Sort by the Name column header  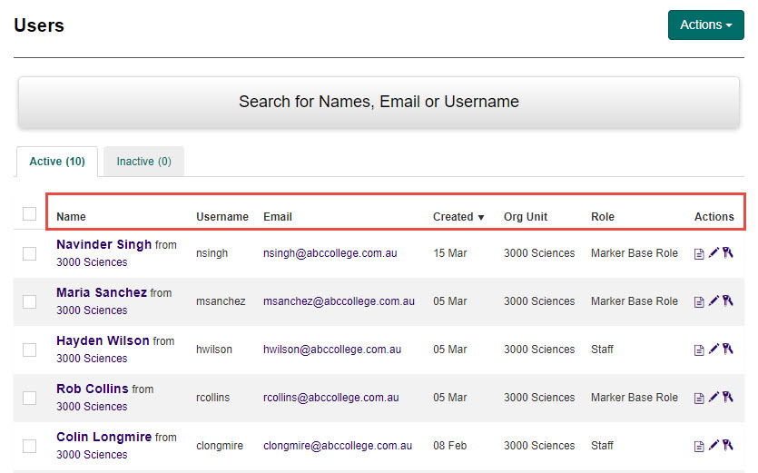coord(71,217)
